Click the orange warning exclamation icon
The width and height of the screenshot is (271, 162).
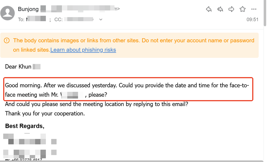pos(7,40)
